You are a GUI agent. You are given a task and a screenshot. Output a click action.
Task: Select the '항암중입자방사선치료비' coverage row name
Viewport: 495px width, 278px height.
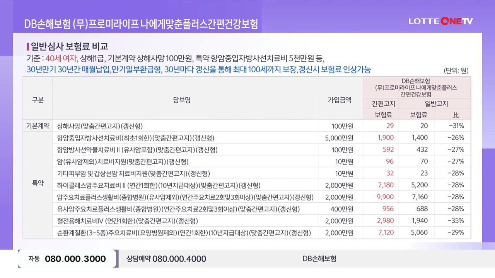(135, 138)
